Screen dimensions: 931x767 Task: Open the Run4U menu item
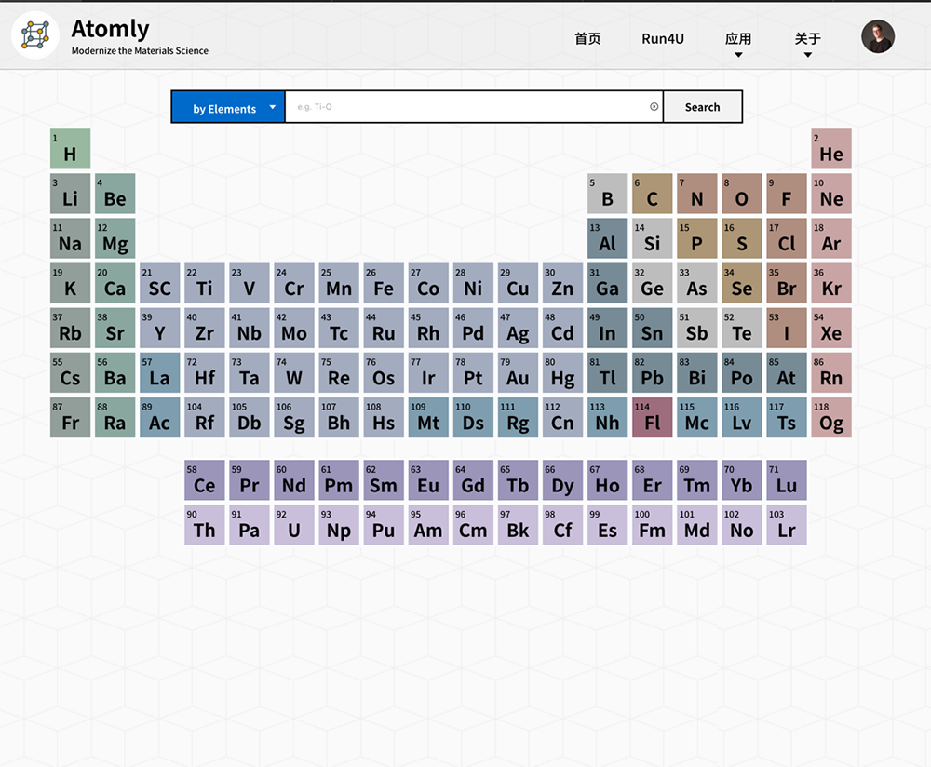663,39
